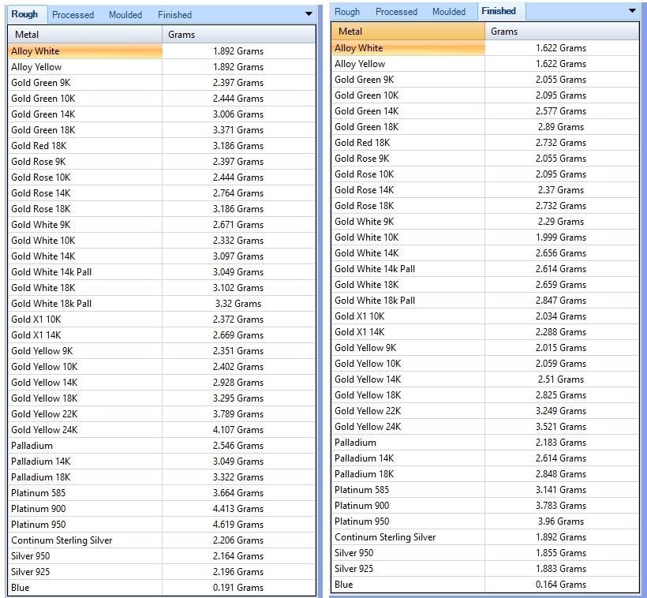Click the 0.191 Grams value cell
The height and width of the screenshot is (598, 647).
click(239, 588)
